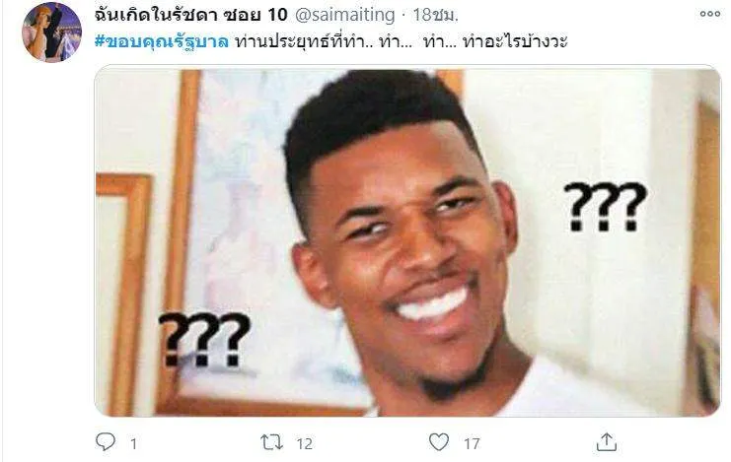
Task: Open the 18ชม. timestamp permalink
Action: [x=435, y=15]
